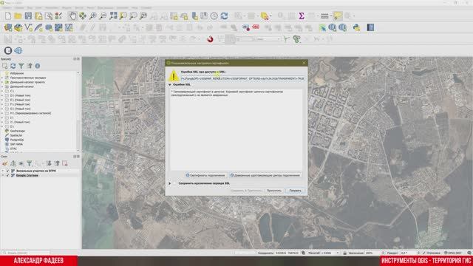The image size is (473, 266).
Task: Select SpatiaLite in the Browser tree
Action: tap(16, 135)
